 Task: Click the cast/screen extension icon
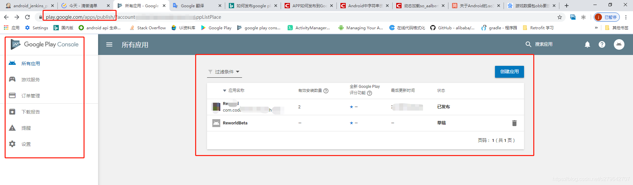pos(573,17)
